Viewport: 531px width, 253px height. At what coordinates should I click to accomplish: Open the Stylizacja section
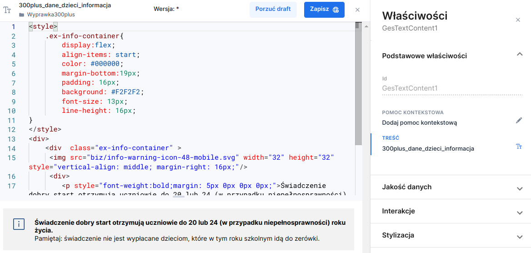[x=520, y=236]
